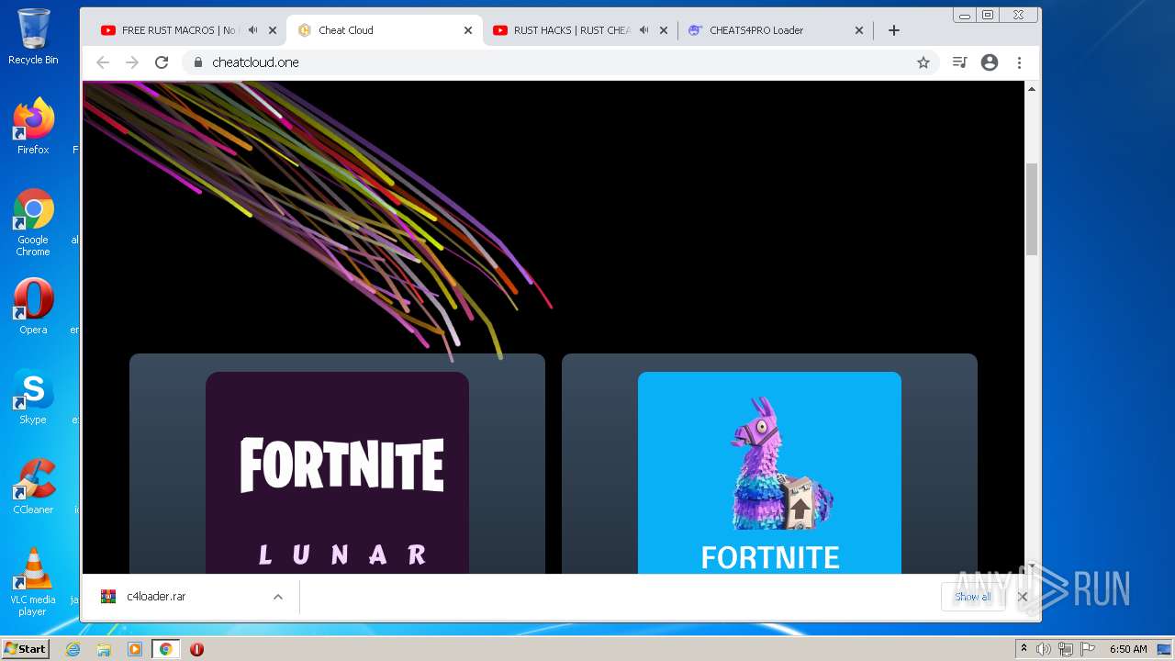Show hidden system tray icons

(x=1024, y=649)
